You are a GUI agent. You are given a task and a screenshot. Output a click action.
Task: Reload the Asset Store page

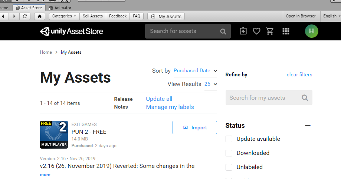(25, 16)
